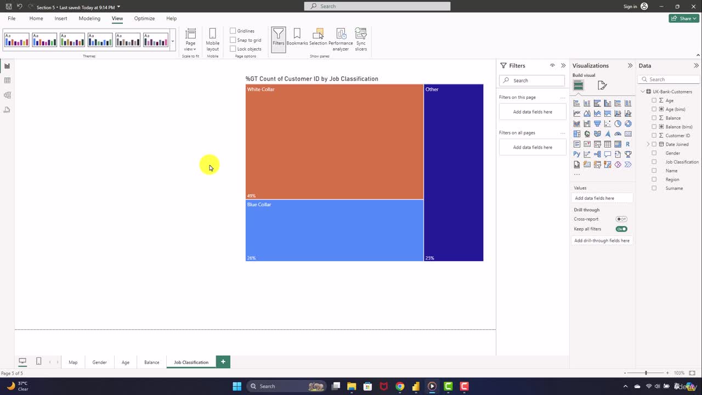The image size is (702, 395).
Task: Click the White Collar treemap block
Action: click(335, 142)
